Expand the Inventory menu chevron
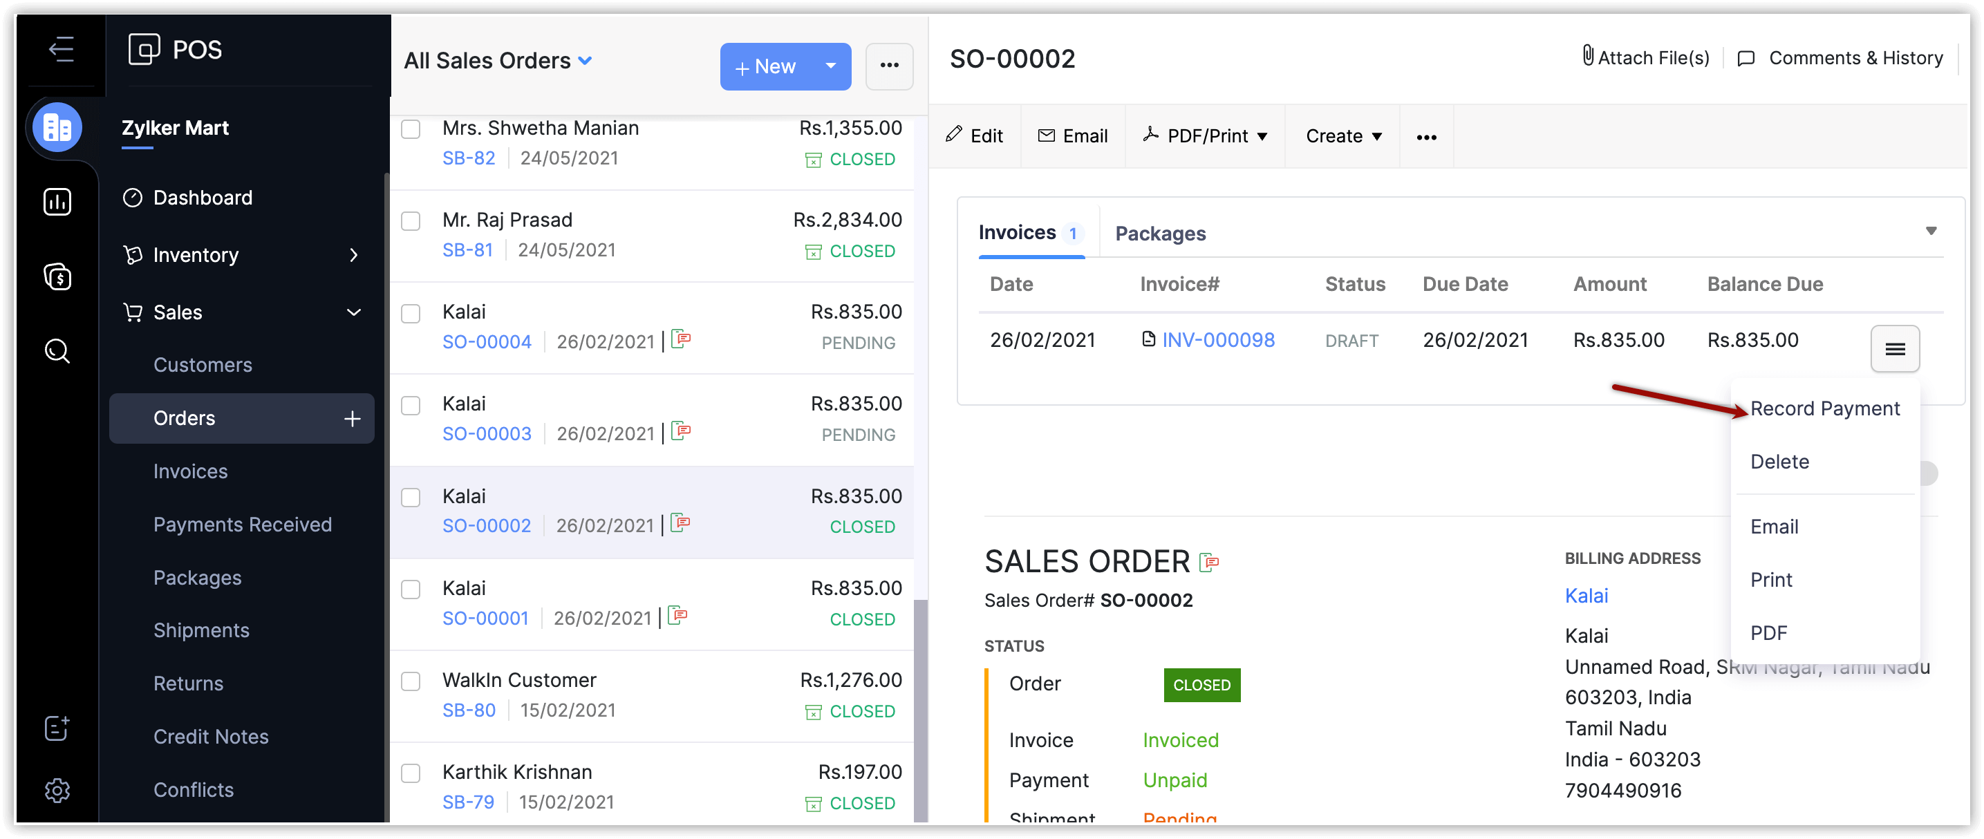Viewport: 1984px width, 839px height. pos(353,255)
